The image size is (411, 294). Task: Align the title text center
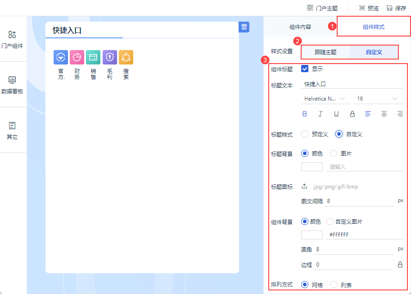384,114
